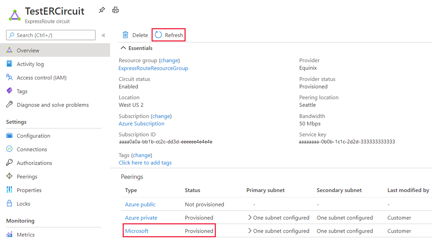This screenshot has height=242, width=432.
Task: Open the Authorizations key icon
Action: click(10, 163)
